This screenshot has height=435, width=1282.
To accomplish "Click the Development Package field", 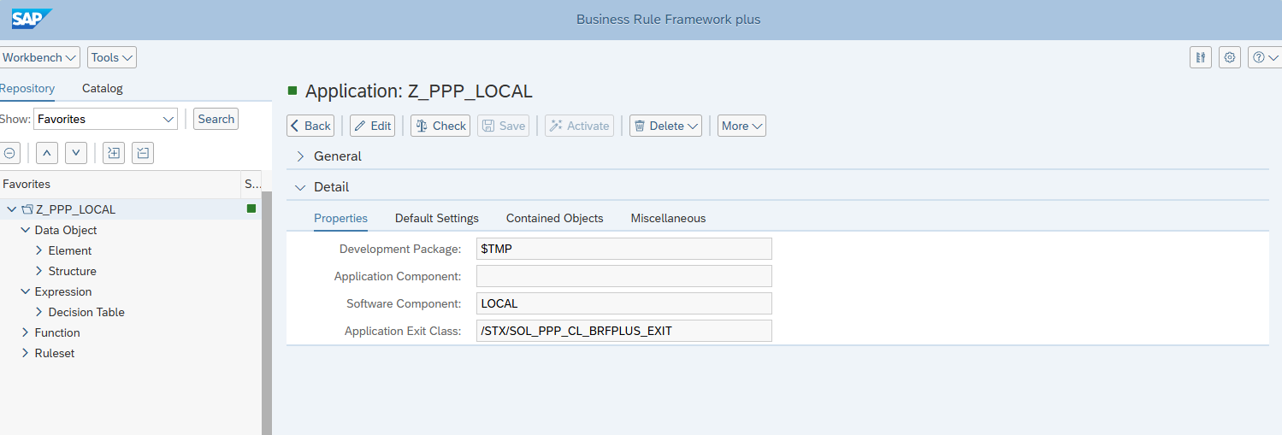I will [x=624, y=249].
